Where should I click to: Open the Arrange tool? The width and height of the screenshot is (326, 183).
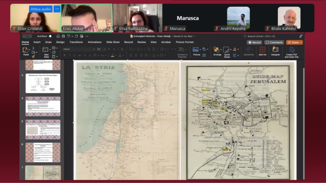pos(217,51)
